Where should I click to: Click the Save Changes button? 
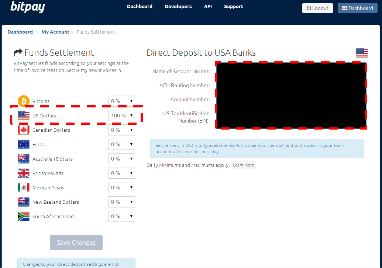point(76,243)
